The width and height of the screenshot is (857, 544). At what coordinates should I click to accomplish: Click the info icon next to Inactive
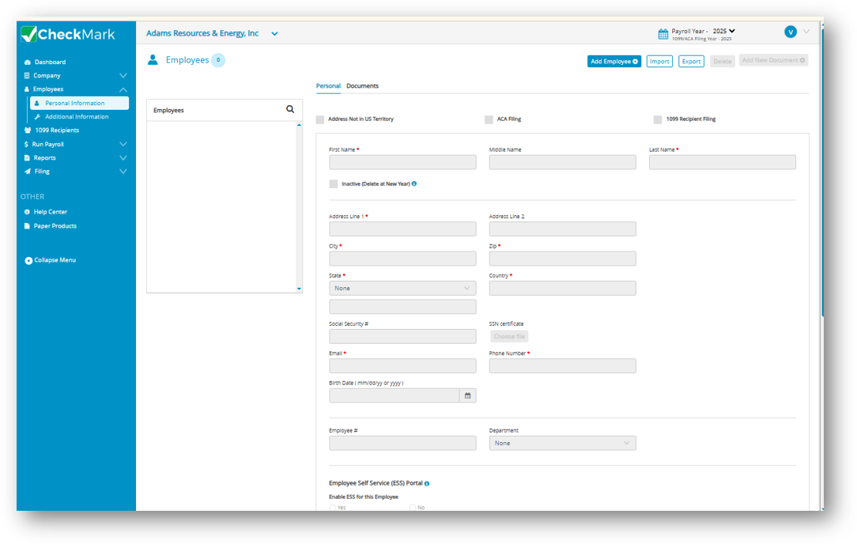point(414,183)
